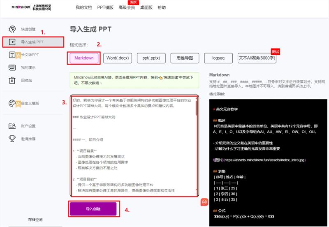Click the 格式选择 label

click(x=79, y=45)
